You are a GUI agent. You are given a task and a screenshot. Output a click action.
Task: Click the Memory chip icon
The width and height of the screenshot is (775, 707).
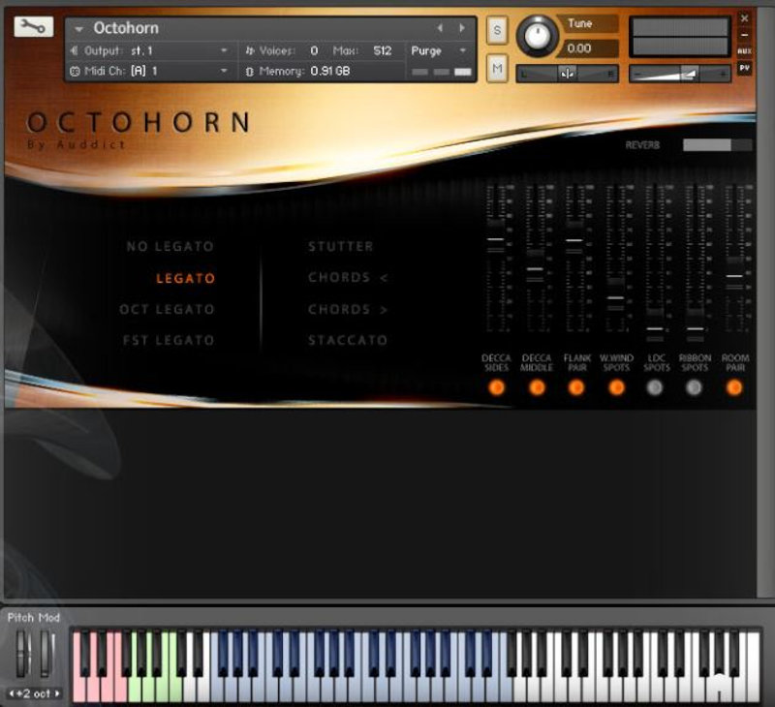pyautogui.click(x=250, y=72)
